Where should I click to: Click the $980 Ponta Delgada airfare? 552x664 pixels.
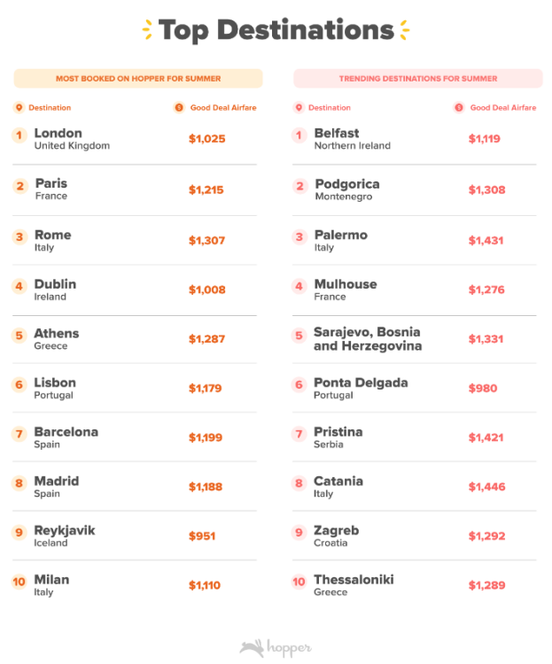tap(483, 388)
